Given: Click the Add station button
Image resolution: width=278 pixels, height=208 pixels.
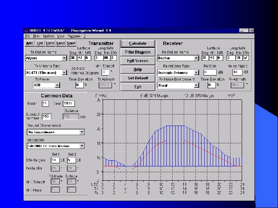Looking at the screenshot, I should pos(30,43).
